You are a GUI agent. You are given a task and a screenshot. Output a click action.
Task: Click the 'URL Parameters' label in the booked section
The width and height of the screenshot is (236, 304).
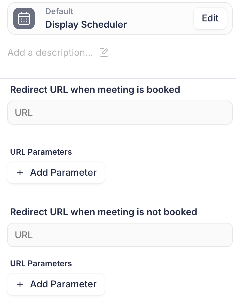(41, 152)
